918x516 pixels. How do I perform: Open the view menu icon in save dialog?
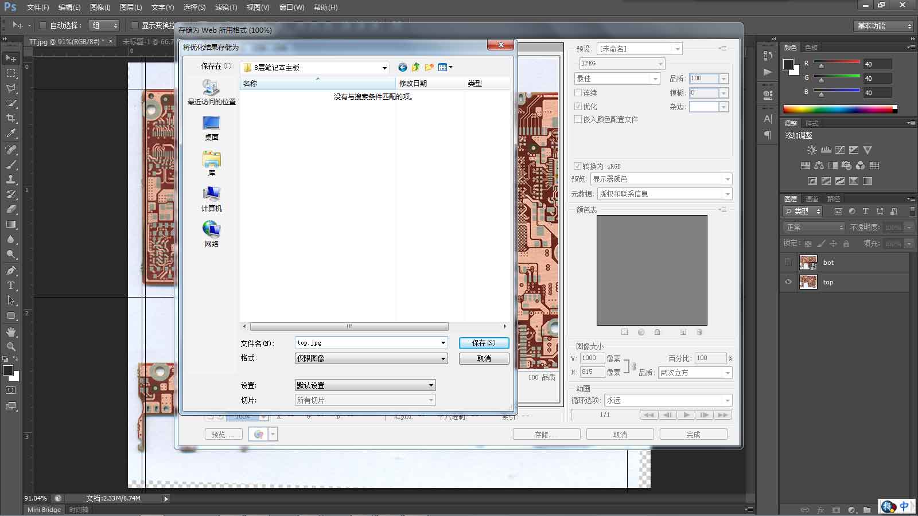point(445,68)
